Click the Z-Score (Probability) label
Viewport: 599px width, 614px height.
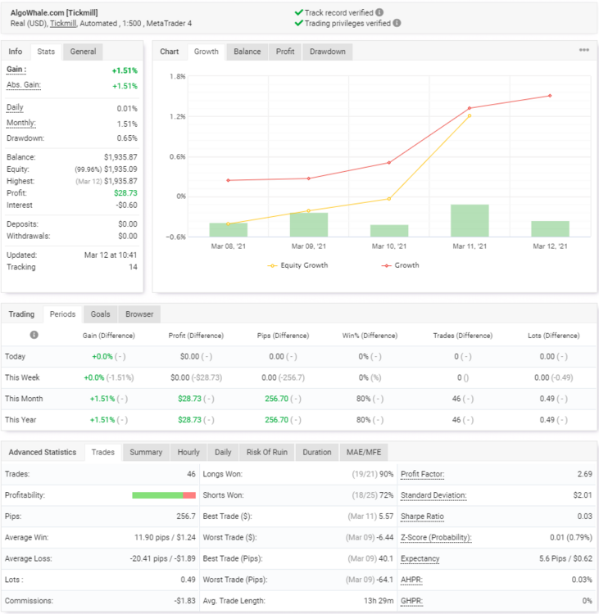click(x=436, y=538)
